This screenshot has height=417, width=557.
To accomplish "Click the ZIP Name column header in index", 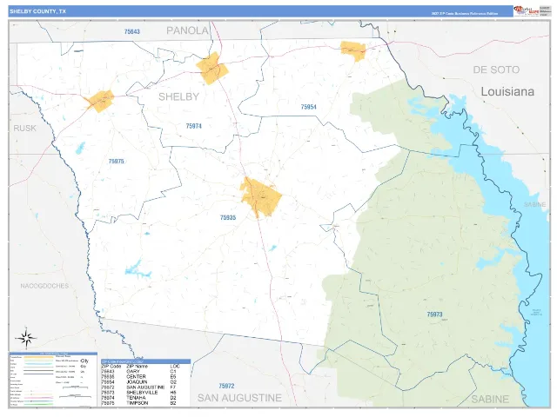I will pyautogui.click(x=137, y=367).
